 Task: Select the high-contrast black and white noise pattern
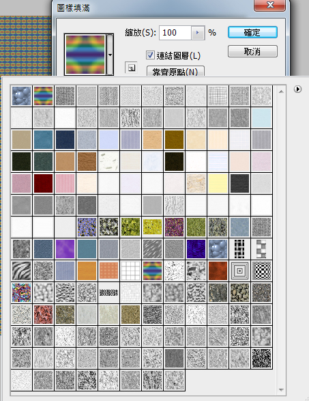[261, 358]
